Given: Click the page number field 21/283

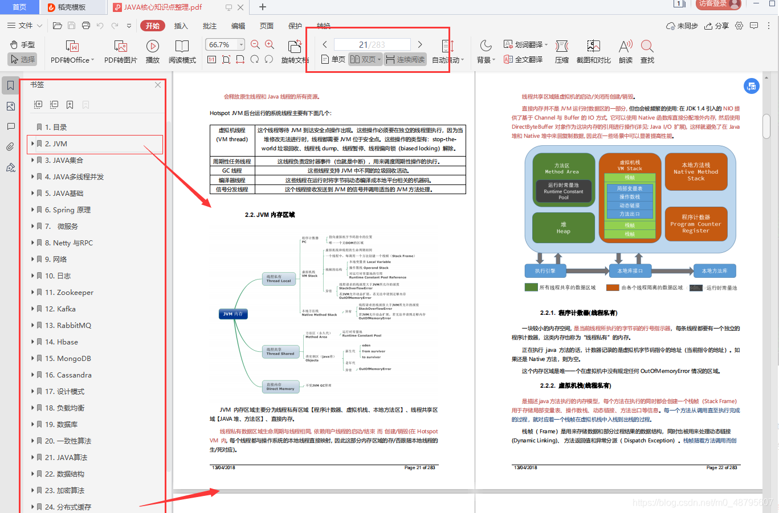Looking at the screenshot, I should point(372,44).
